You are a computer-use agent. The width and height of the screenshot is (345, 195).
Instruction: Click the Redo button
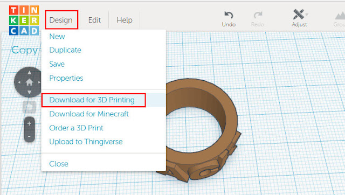point(258,19)
